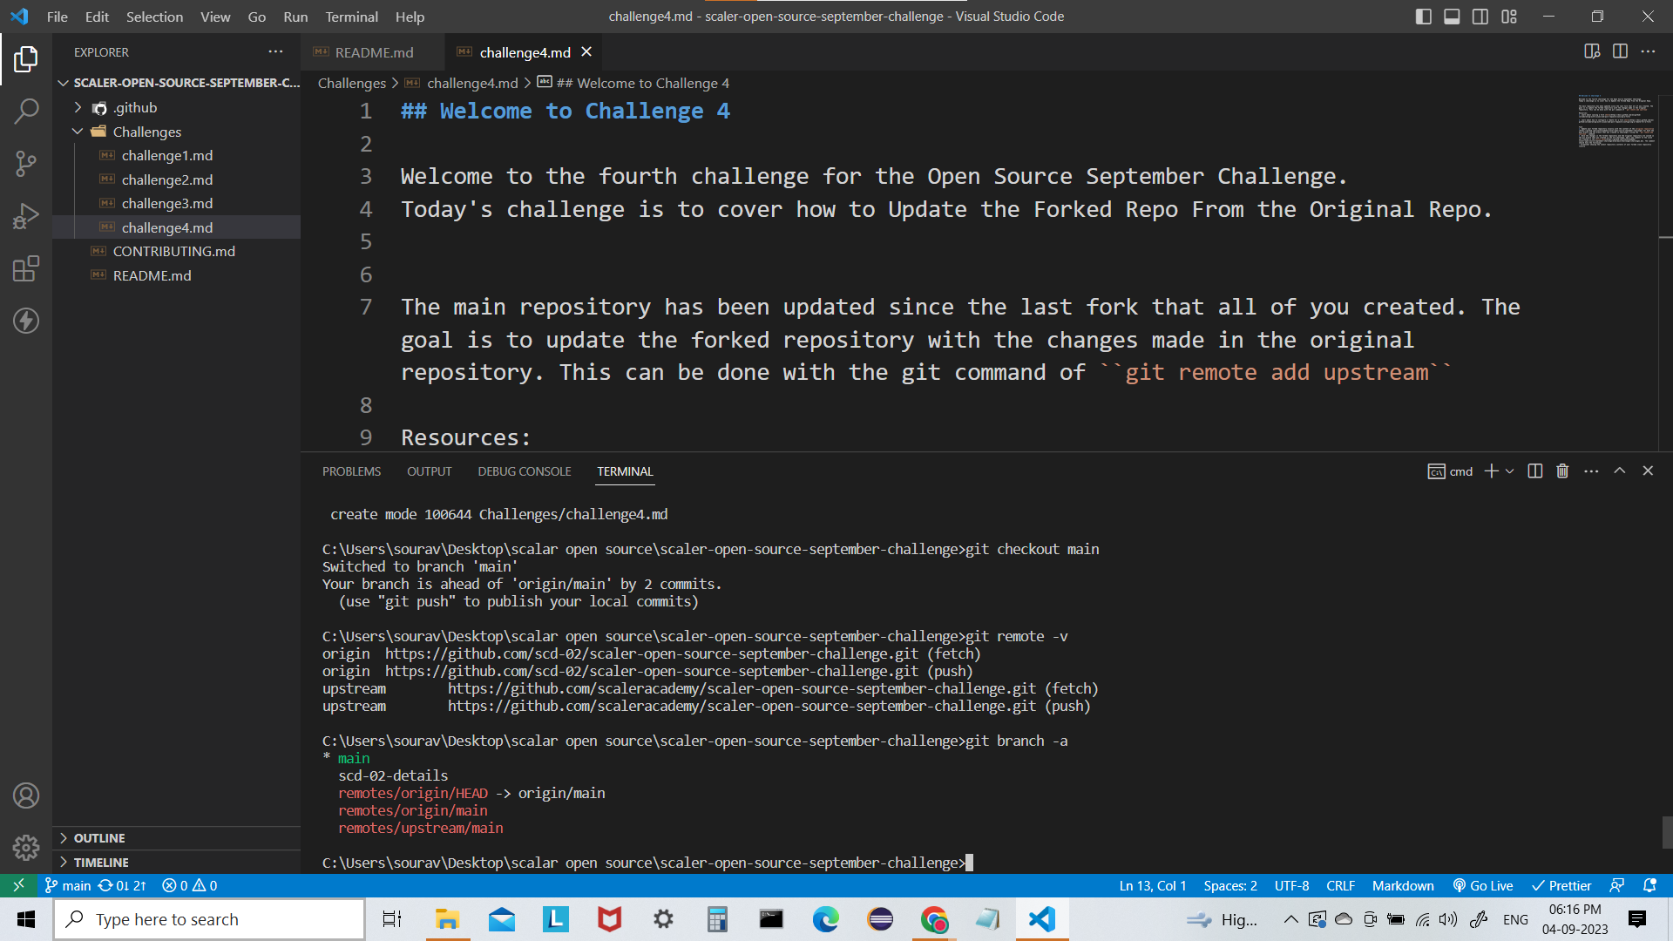Open the Source Control view
The height and width of the screenshot is (941, 1673).
coord(26,164)
